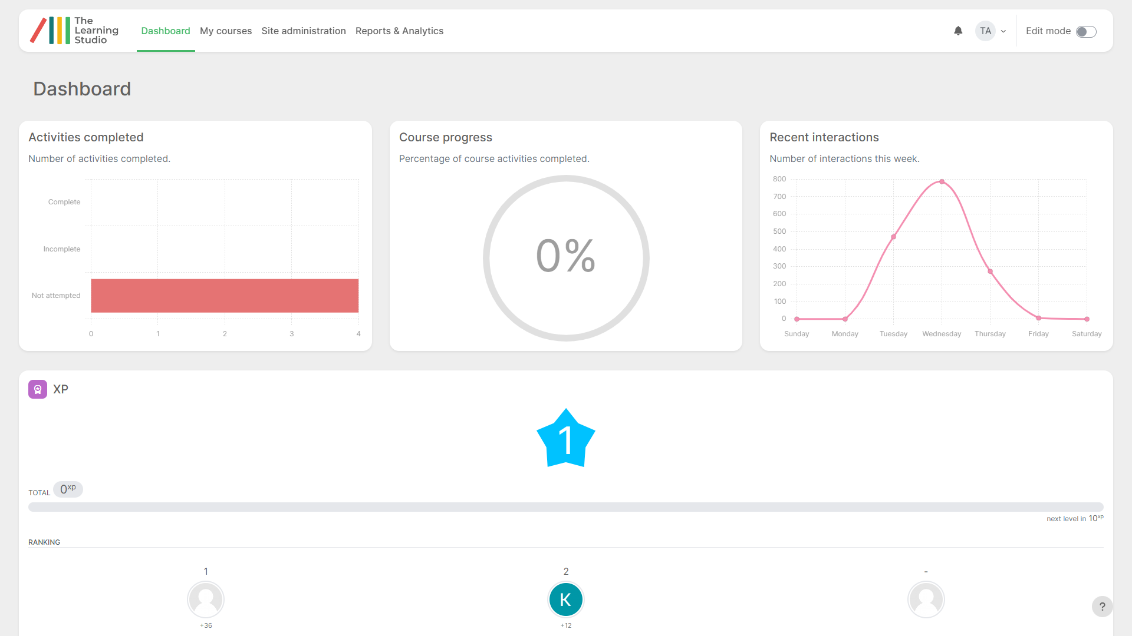Click the 0 XP total badge

tap(68, 489)
